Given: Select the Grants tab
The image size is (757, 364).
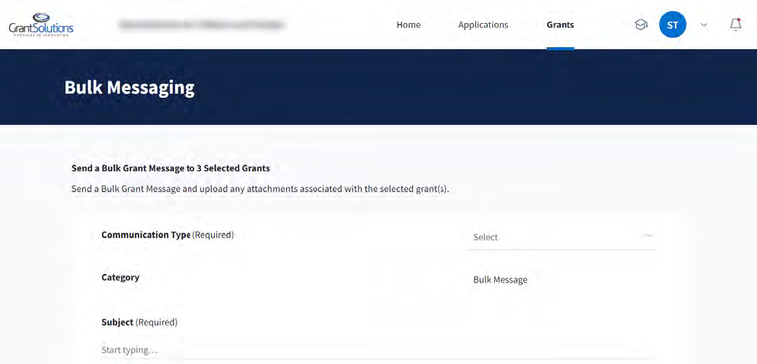Looking at the screenshot, I should tap(560, 25).
